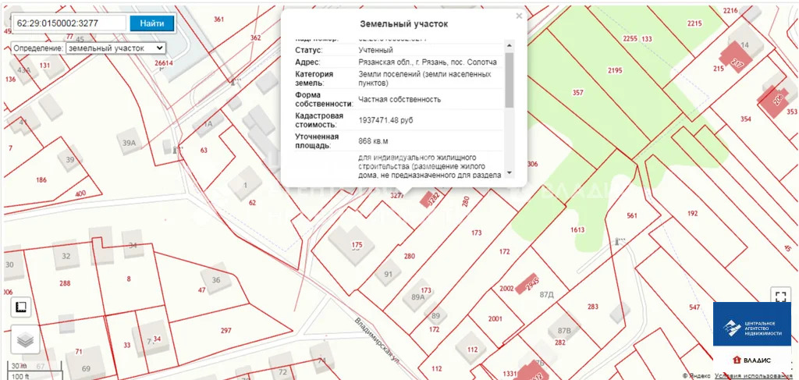Open the Определение type dropdown
This screenshot has height=380, width=799.
pos(115,48)
